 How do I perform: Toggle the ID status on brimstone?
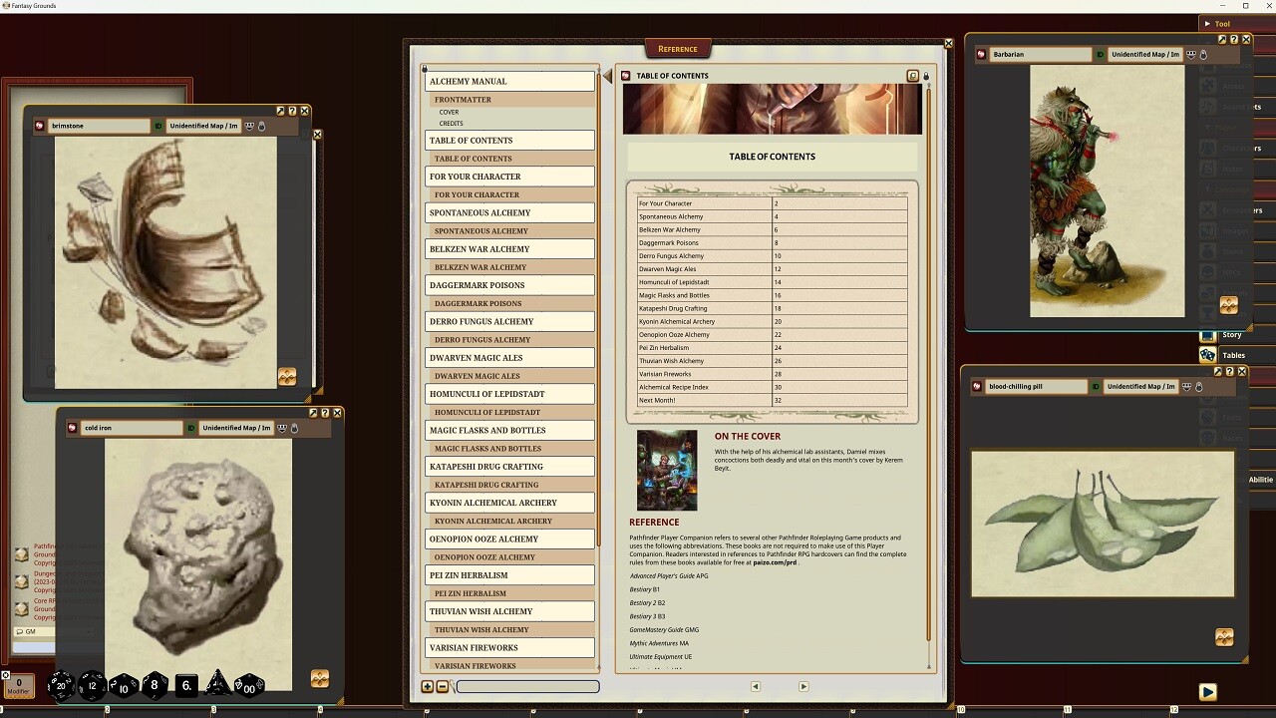click(x=159, y=127)
